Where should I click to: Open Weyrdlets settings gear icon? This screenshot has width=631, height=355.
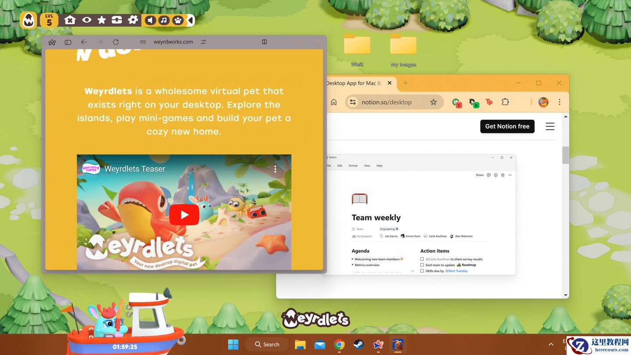pyautogui.click(x=133, y=20)
